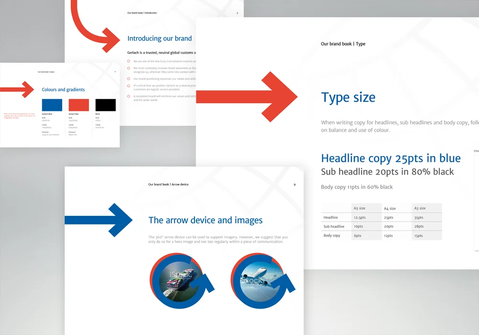479x335 pixels.
Task: Click the 'Headline' row label in the table
Action: pyautogui.click(x=331, y=218)
